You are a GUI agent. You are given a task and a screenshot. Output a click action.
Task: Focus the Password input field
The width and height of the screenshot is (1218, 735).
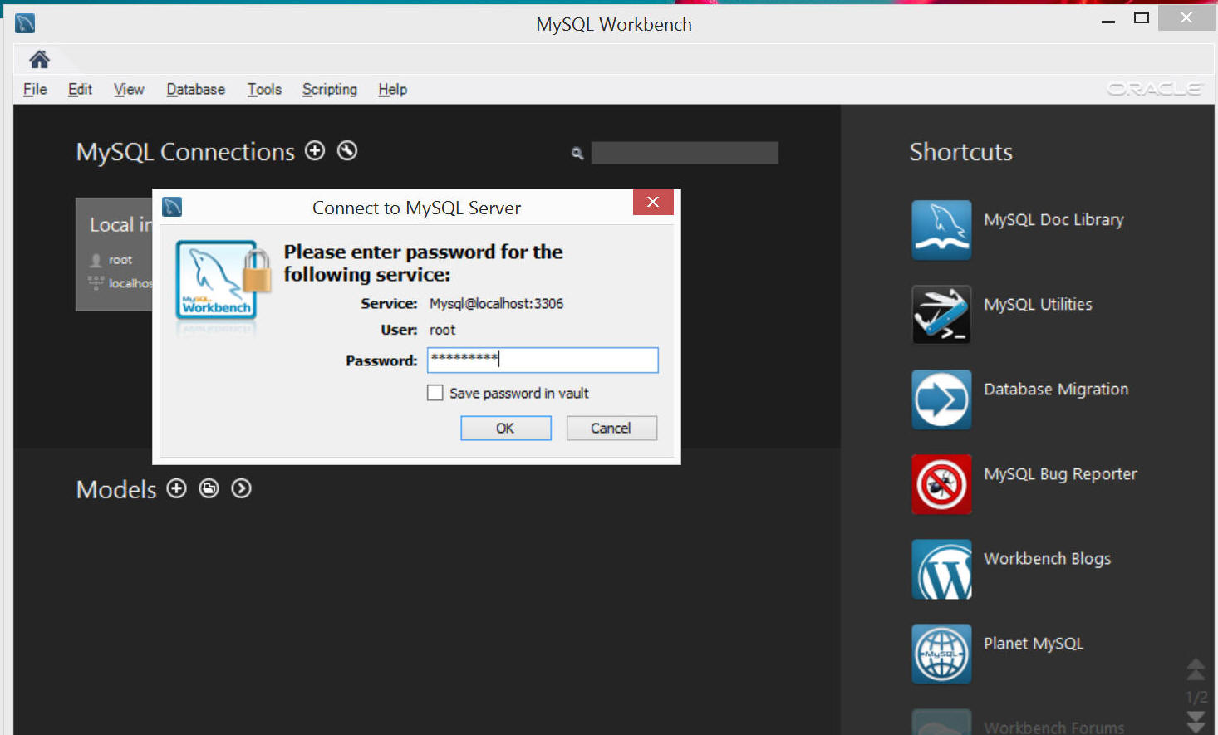click(543, 360)
